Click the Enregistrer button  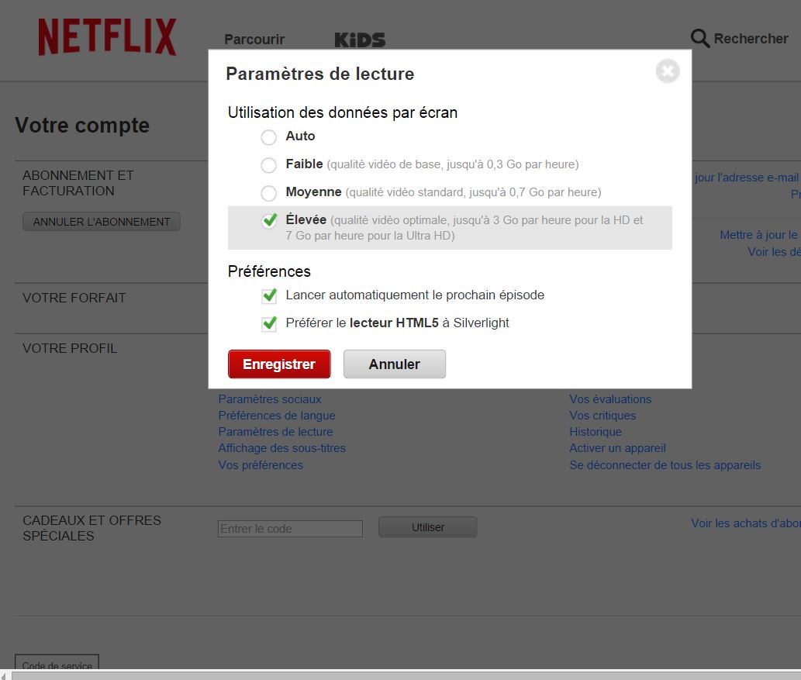279,364
